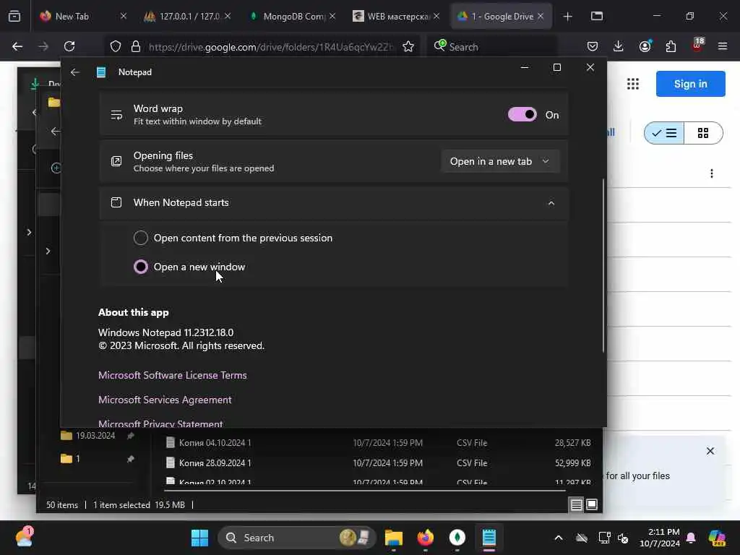Screen dimensions: 740x555
Task: Click the 28,527 KB file size cell
Action: coord(572,443)
